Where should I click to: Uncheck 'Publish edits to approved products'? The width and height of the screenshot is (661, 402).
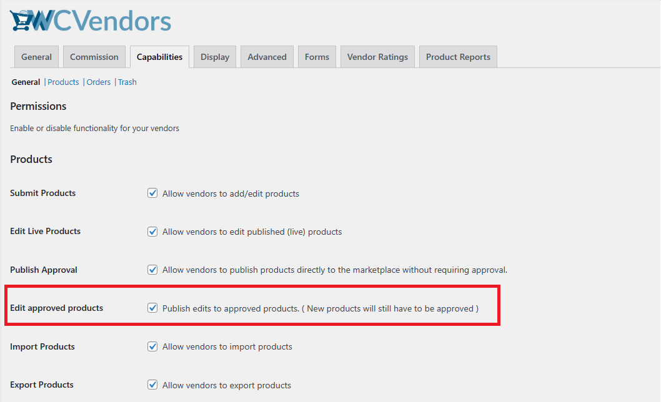152,308
